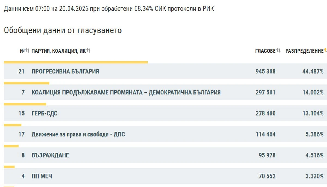Click the sort icon beside ГЛАСОВЕ
This screenshot has width=327, height=187.
click(x=278, y=51)
